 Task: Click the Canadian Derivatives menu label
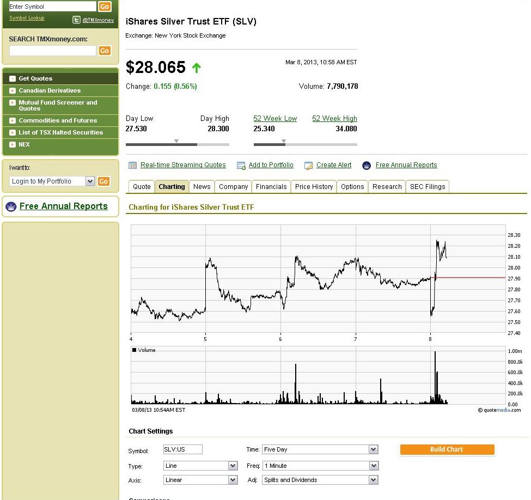(x=50, y=91)
